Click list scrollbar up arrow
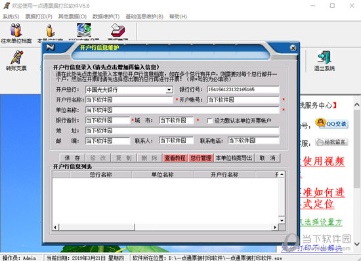 click(x=282, y=175)
